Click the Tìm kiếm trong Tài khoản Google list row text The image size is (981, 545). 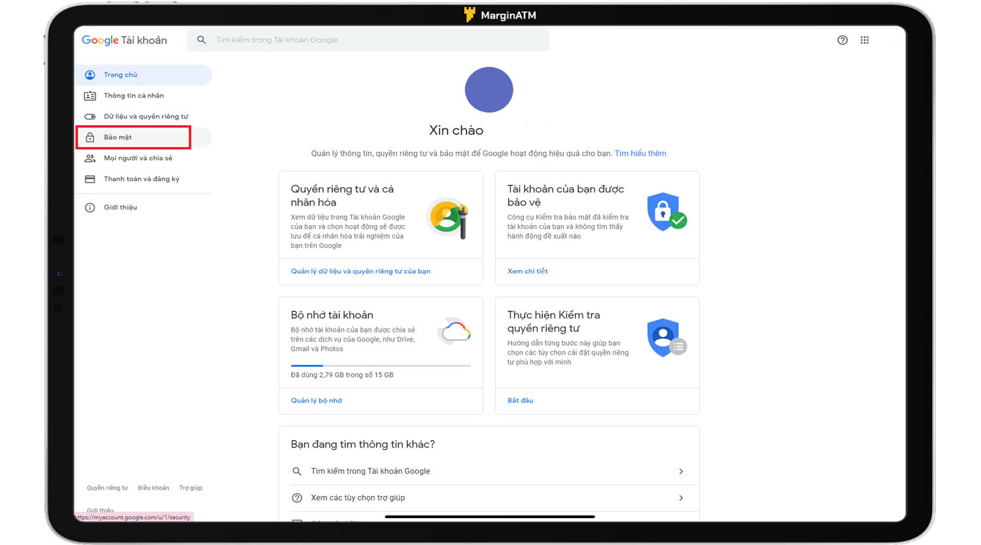coord(370,471)
